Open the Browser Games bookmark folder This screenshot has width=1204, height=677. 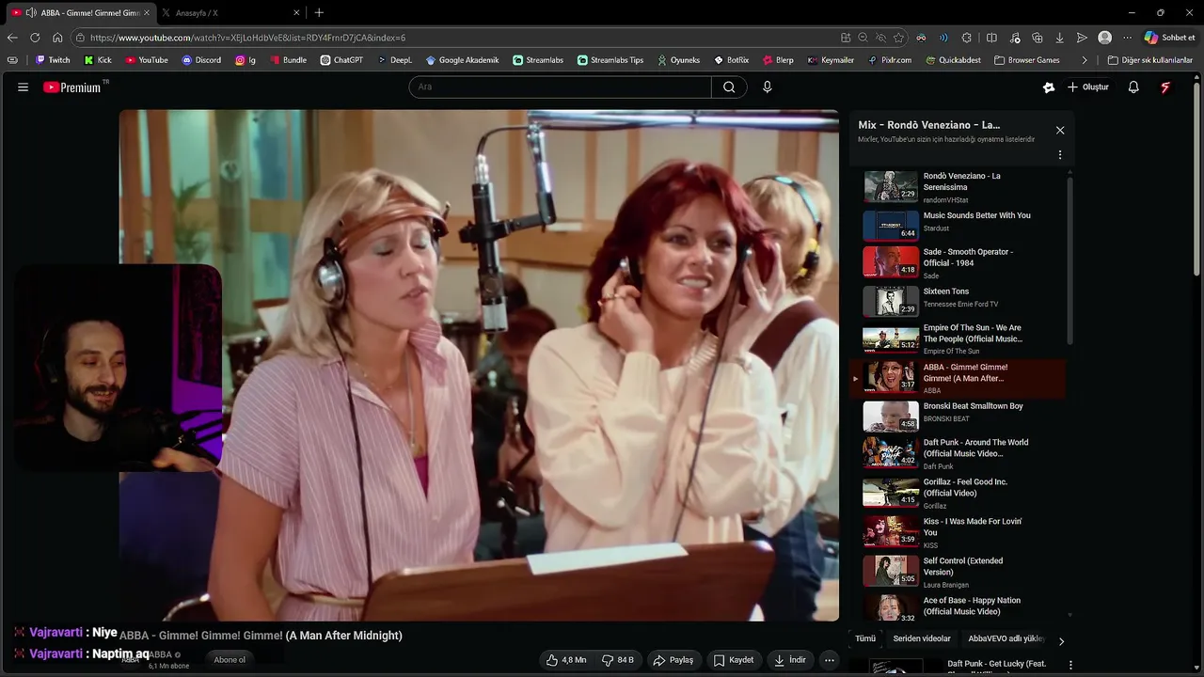point(1026,60)
